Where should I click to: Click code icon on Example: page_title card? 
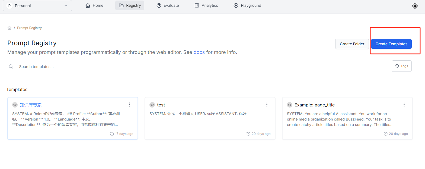(x=290, y=105)
